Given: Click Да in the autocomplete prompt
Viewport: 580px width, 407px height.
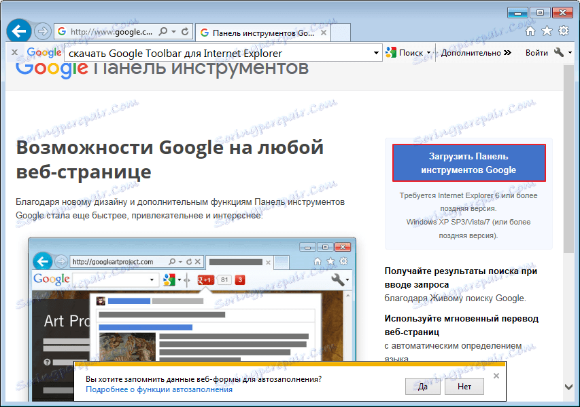Looking at the screenshot, I should click(423, 387).
